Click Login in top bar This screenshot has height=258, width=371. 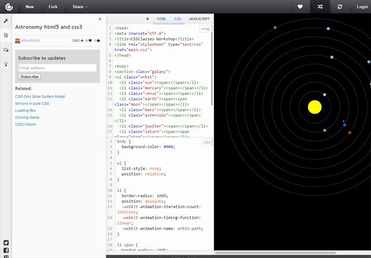362,7
